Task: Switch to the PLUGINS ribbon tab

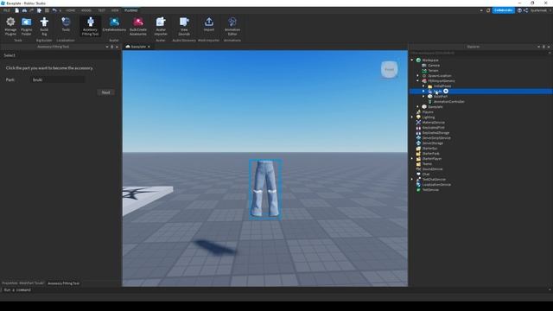Action: [x=130, y=10]
